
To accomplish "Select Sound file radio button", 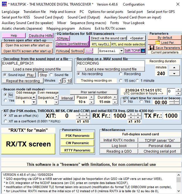I will [51, 75].
